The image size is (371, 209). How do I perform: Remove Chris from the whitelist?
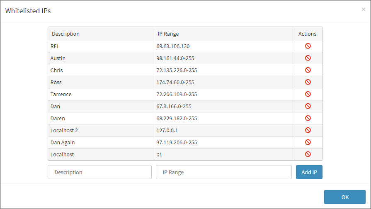click(308, 70)
